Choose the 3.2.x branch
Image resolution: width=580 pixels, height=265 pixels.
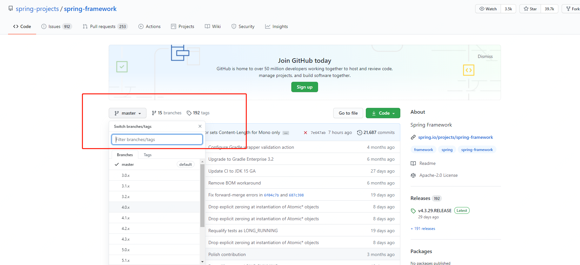coord(155,197)
